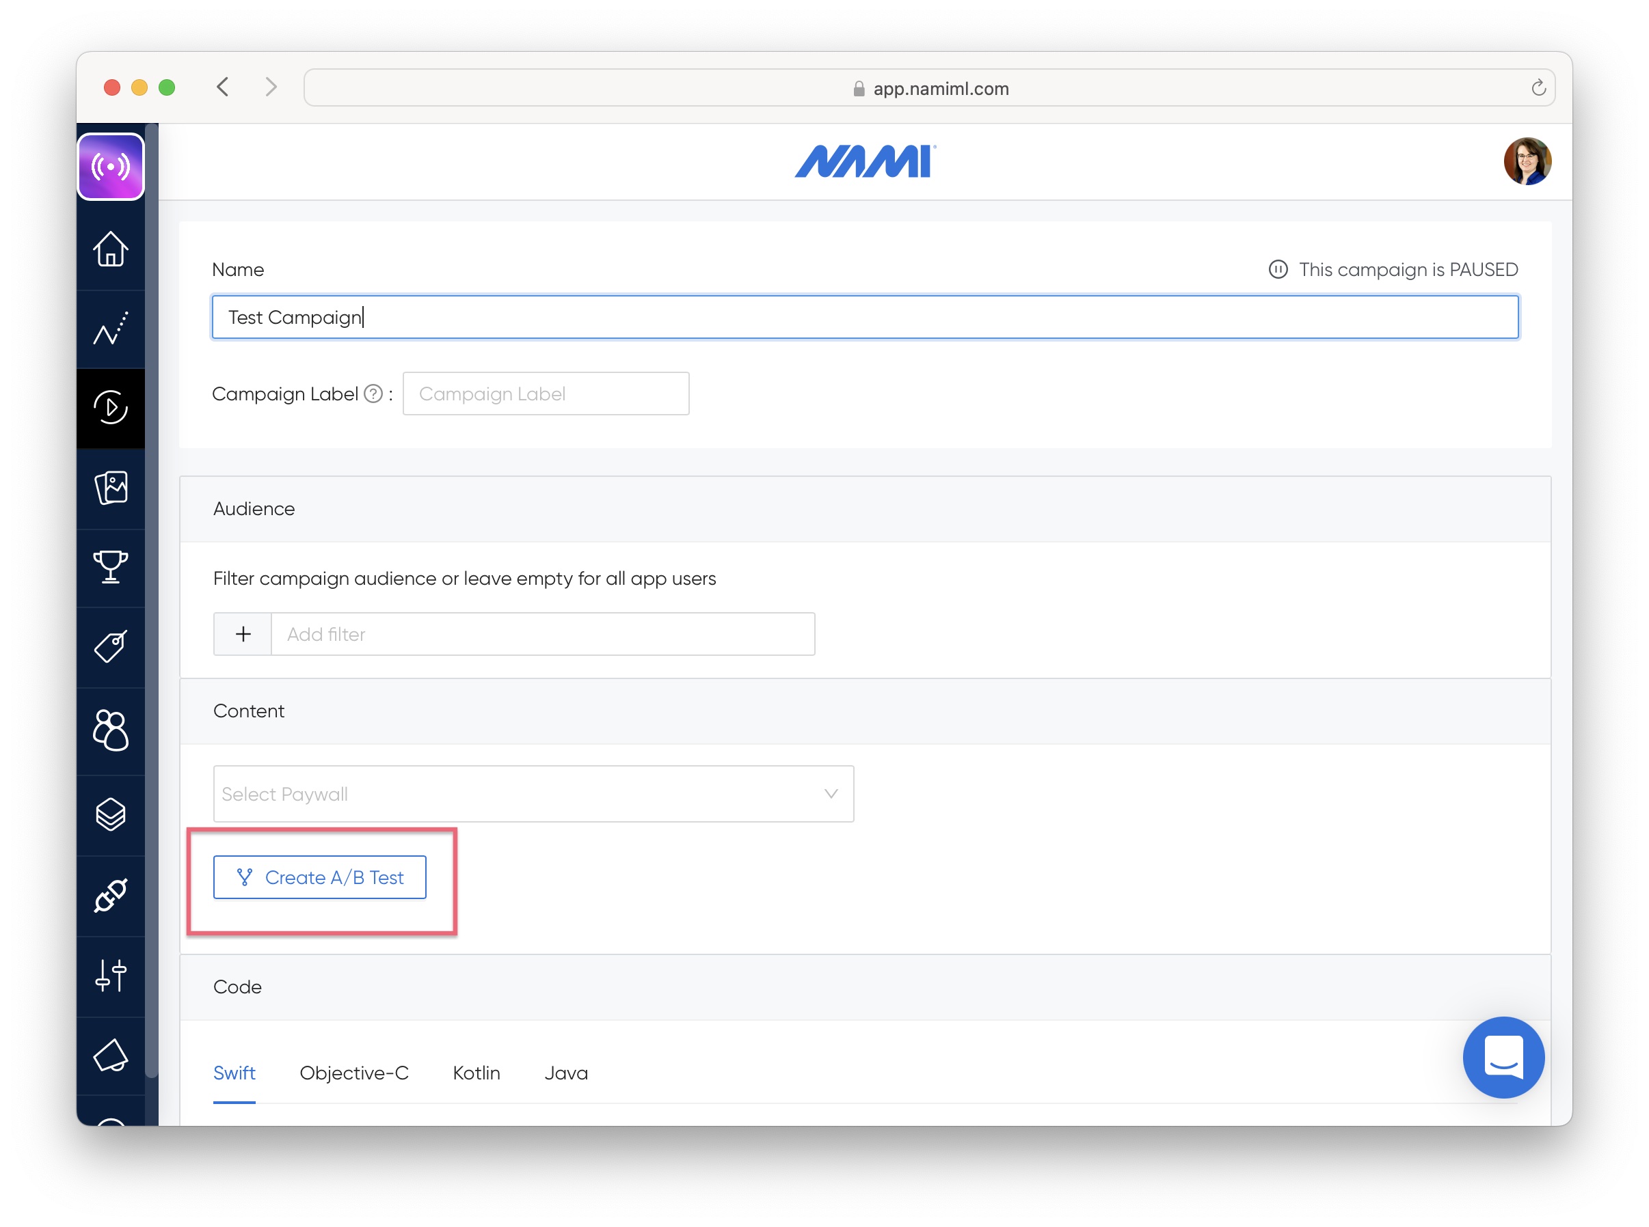Expand the Select Paywall dropdown
1649x1227 pixels.
[x=533, y=794]
